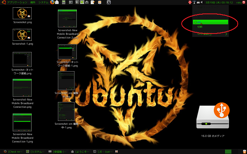Click the roku user name

239,3
